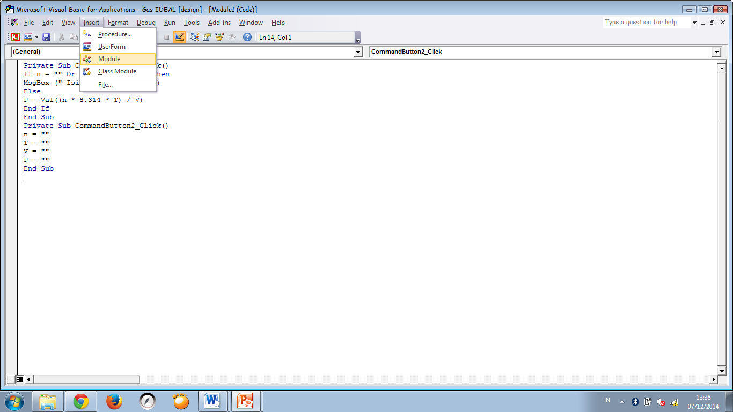Click the Class Module icon in Insert menu
Image resolution: width=733 pixels, height=412 pixels.
[x=87, y=71]
